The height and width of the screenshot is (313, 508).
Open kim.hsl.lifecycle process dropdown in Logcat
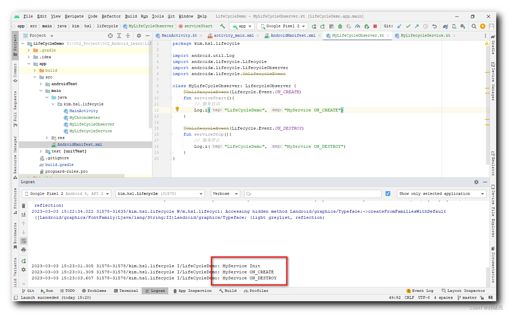click(x=160, y=194)
